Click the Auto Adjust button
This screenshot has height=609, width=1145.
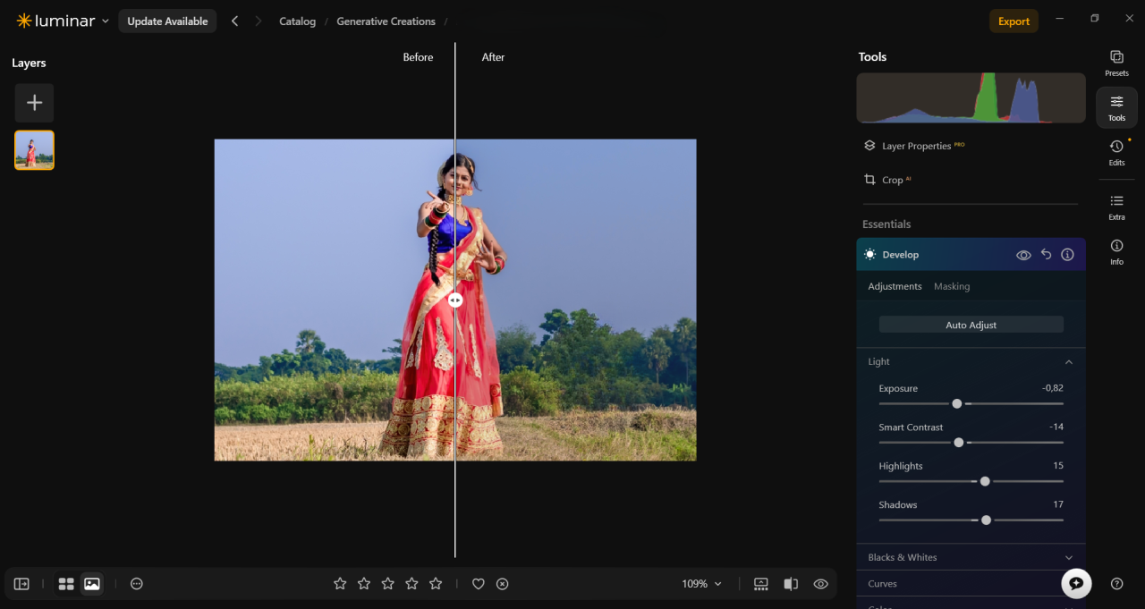coord(971,325)
